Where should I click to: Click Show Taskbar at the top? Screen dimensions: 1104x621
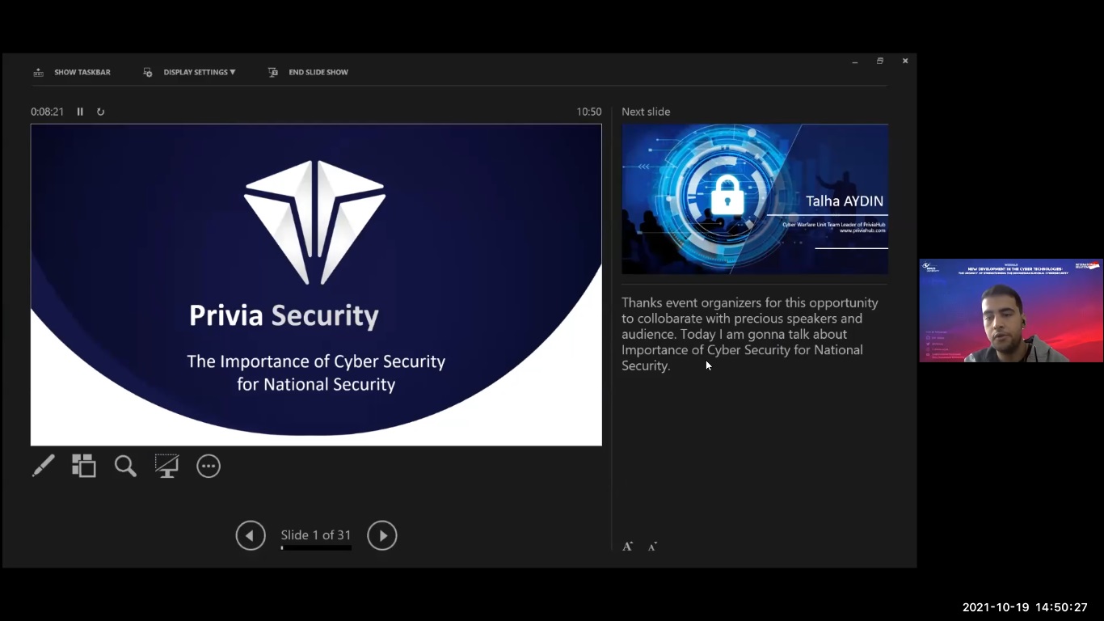(x=72, y=72)
